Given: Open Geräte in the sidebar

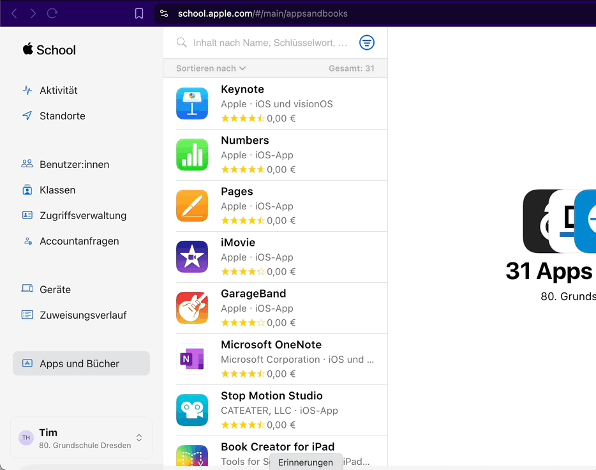Looking at the screenshot, I should click(x=81, y=289).
